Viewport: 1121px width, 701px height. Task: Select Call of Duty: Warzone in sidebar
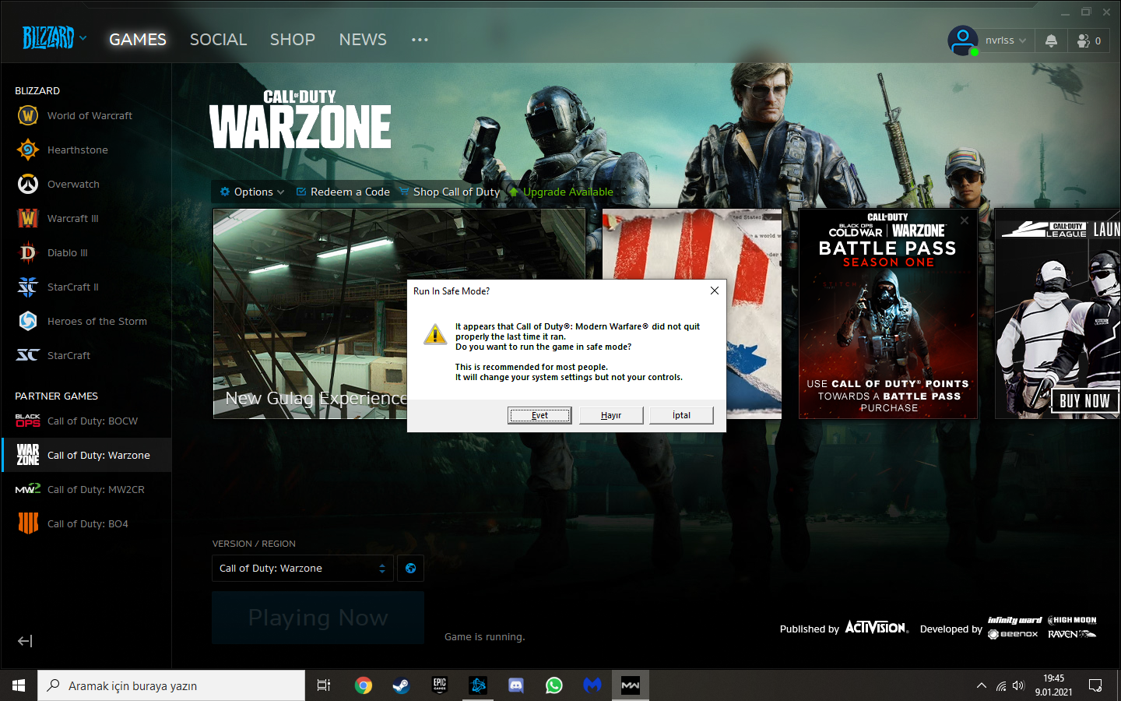(x=86, y=455)
